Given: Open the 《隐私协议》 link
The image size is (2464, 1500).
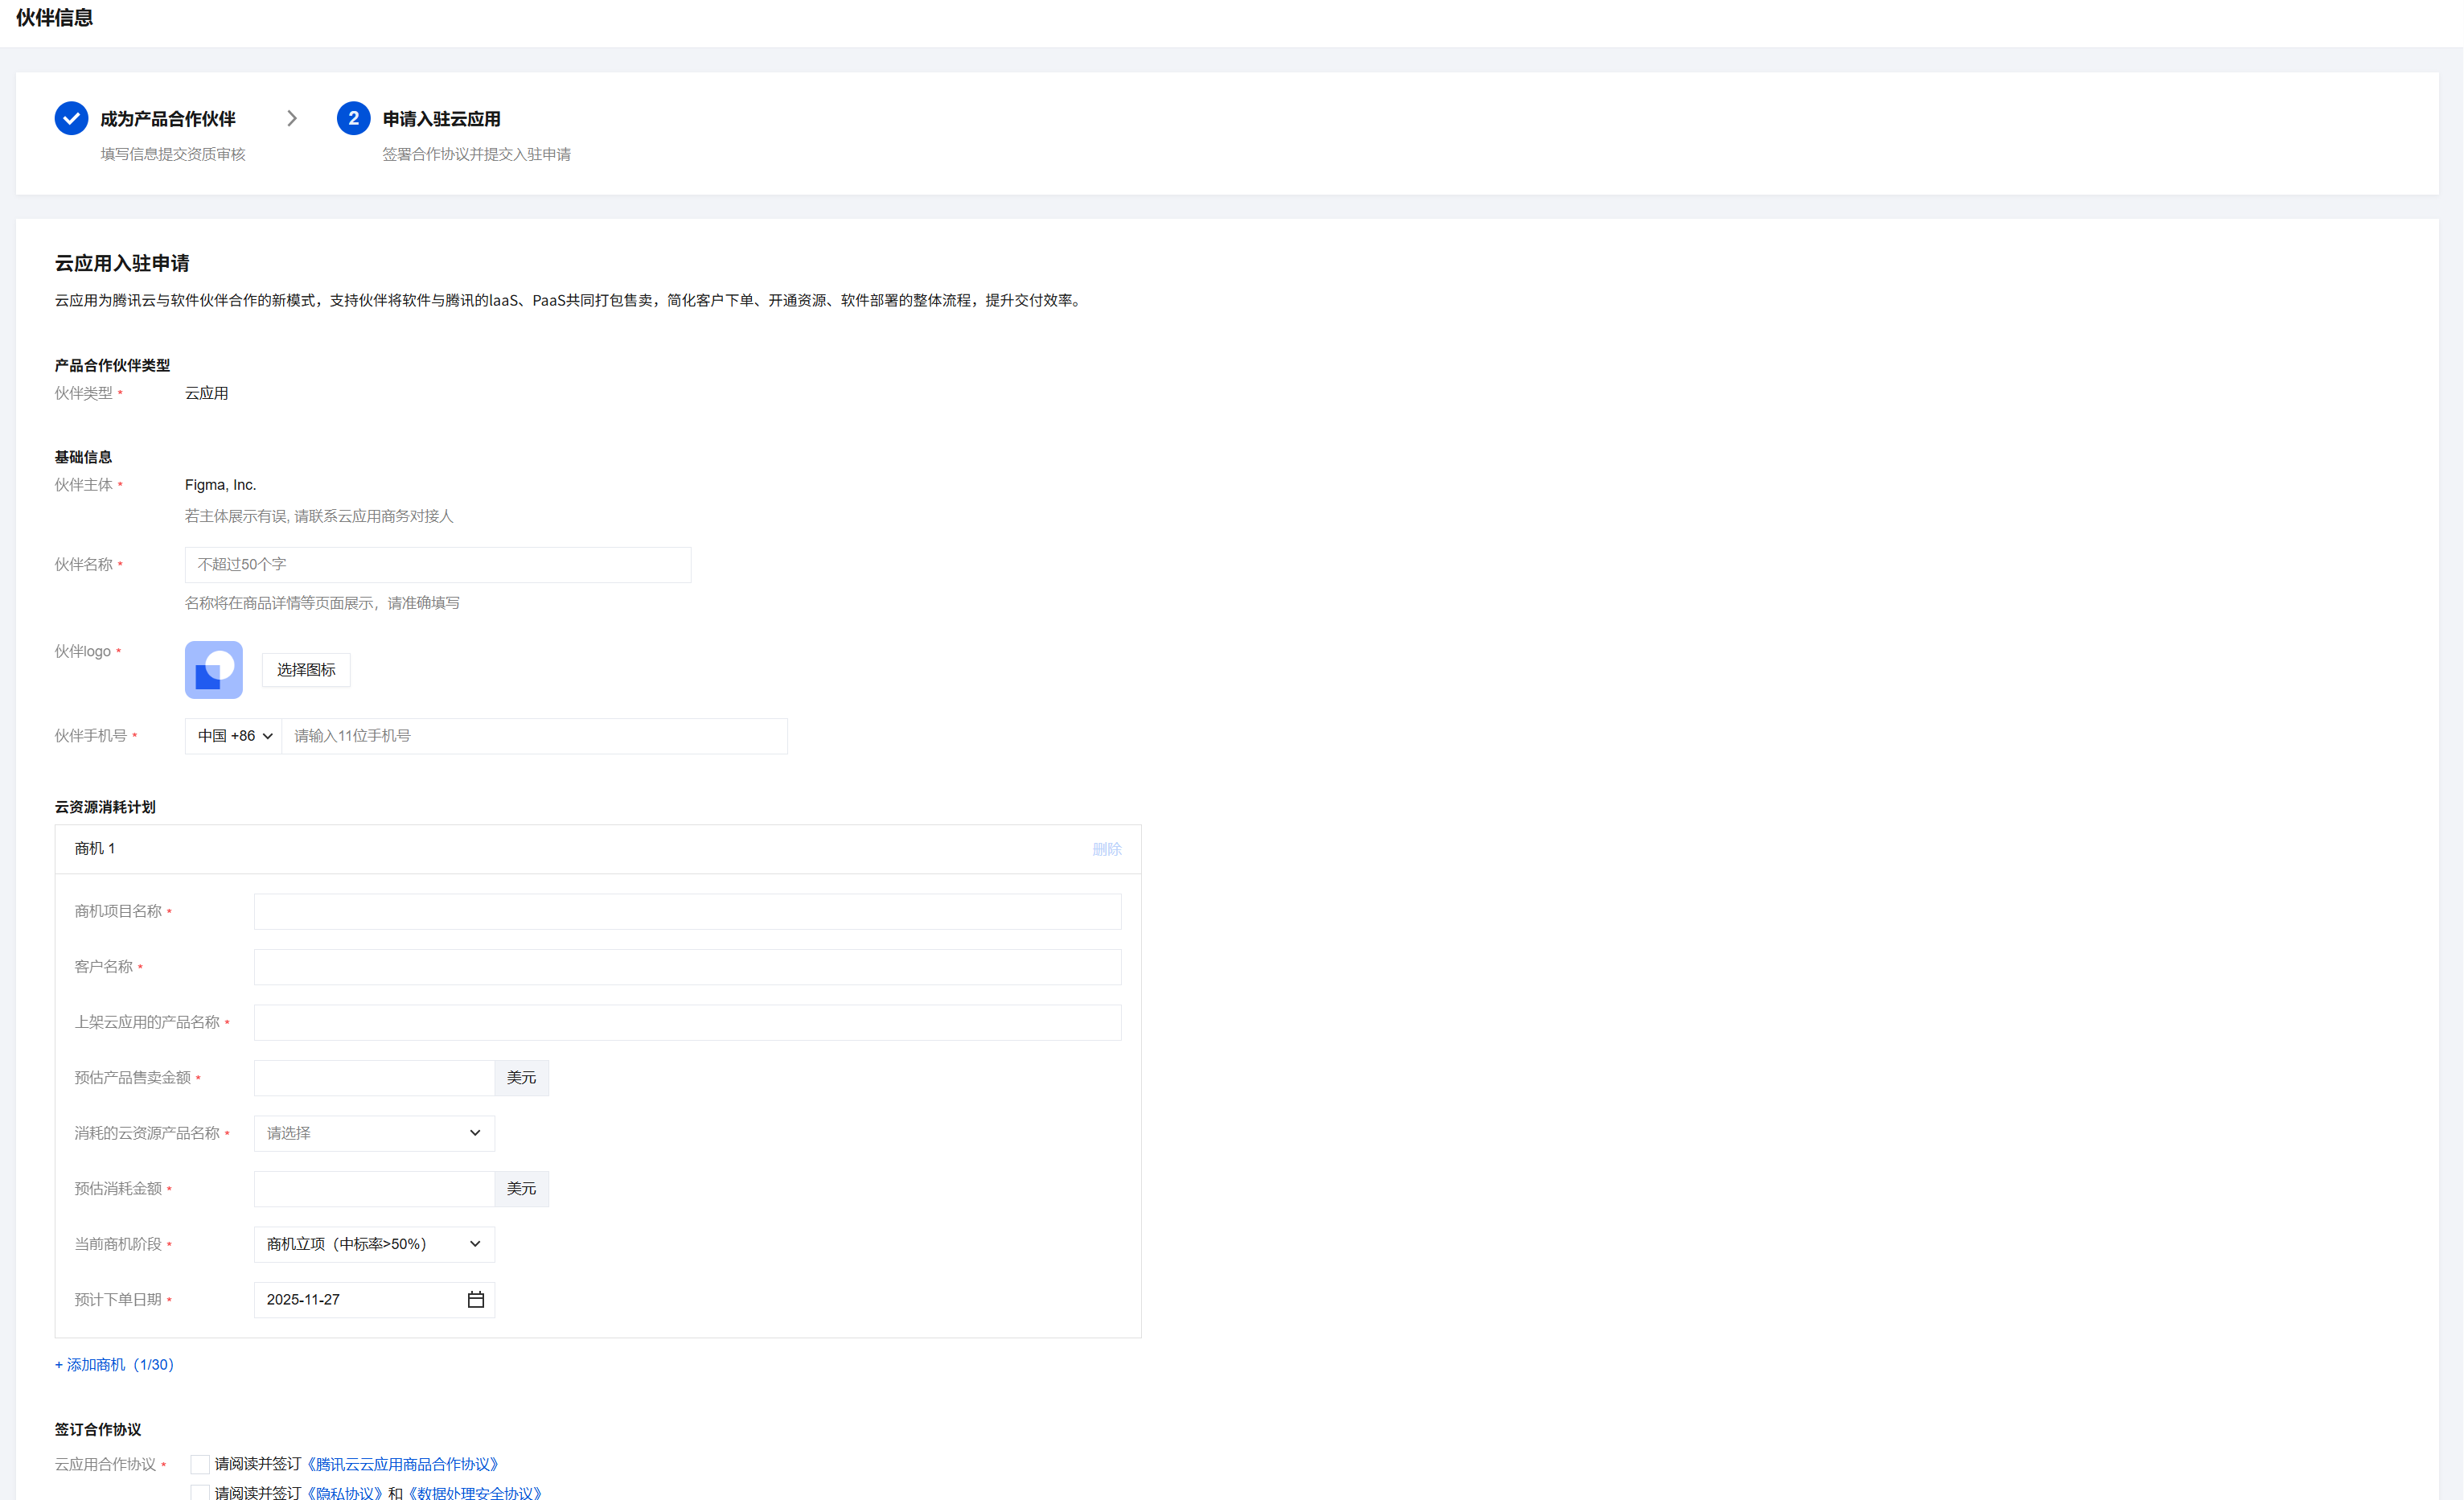Looking at the screenshot, I should (x=344, y=1492).
